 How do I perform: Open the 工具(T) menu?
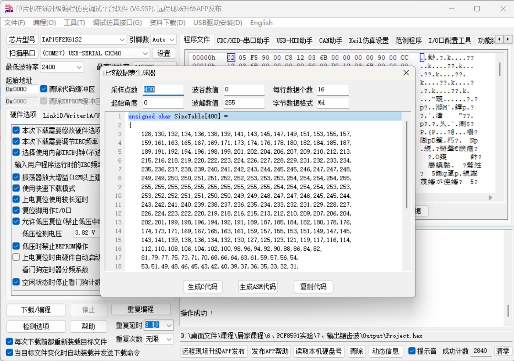pyautogui.click(x=74, y=23)
